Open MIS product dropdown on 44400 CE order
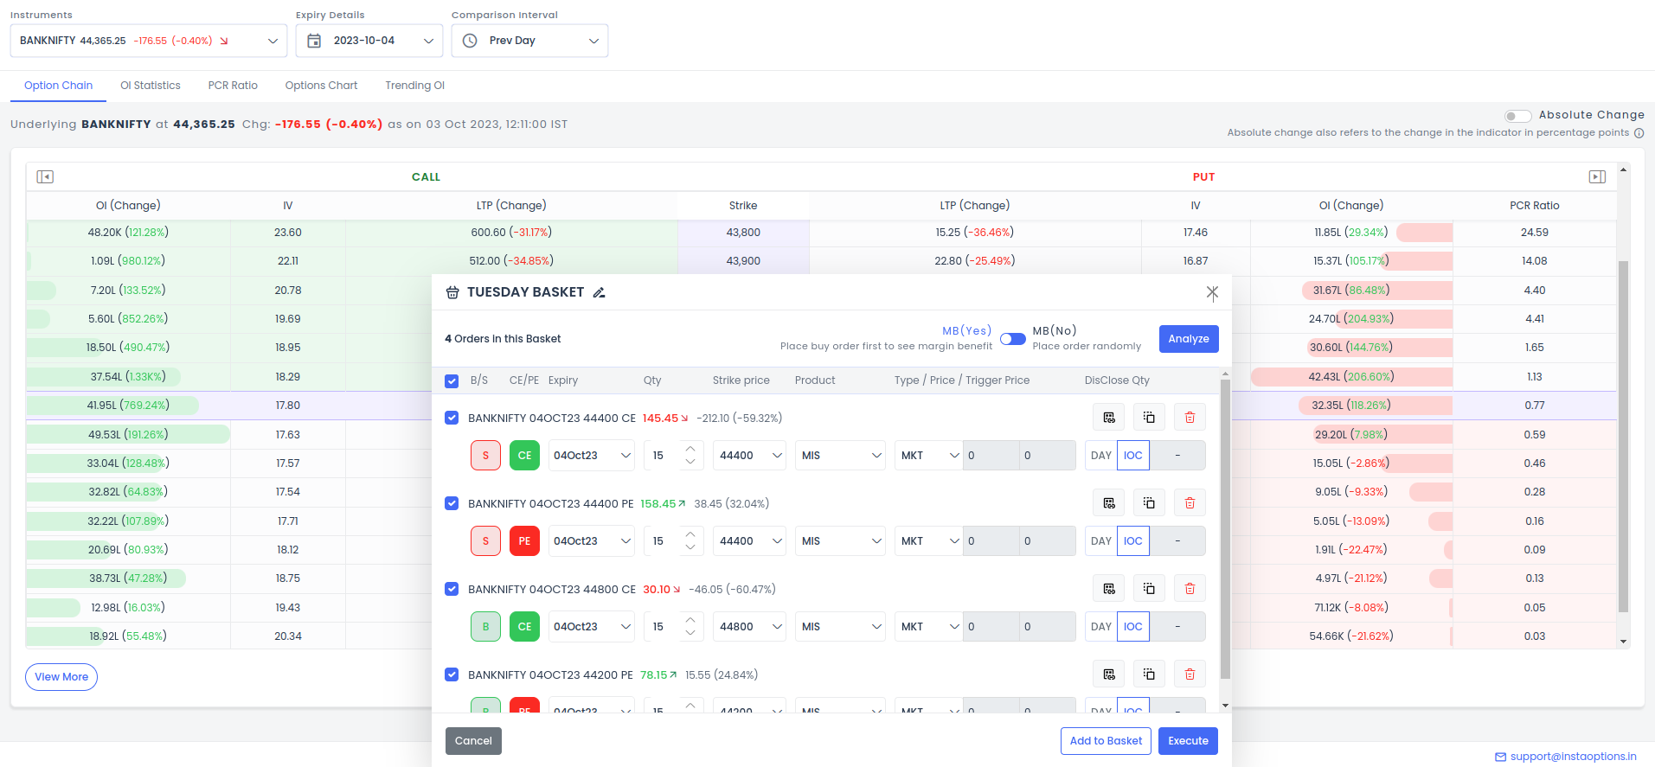 (840, 456)
